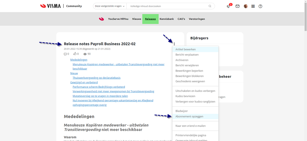Viewport: 307px width, 141px height.
Task: Choose 'Artikel bewerken' from the menu
Action: 195,49
